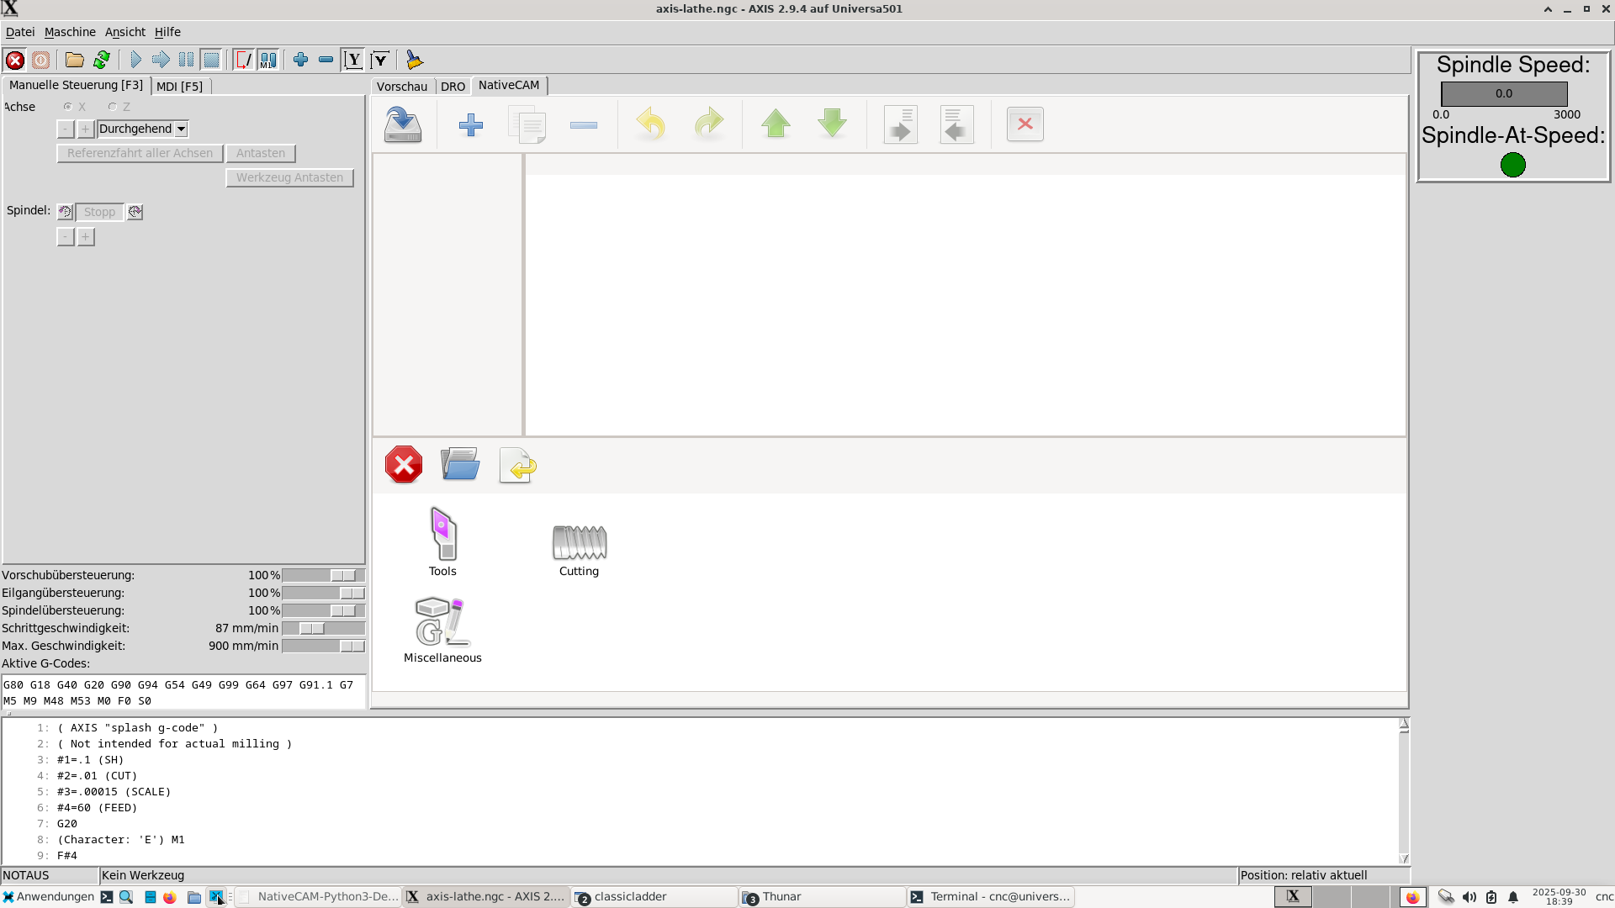Screen dimensions: 1615x908
Task: Open the Maschine menu
Action: pyautogui.click(x=70, y=32)
